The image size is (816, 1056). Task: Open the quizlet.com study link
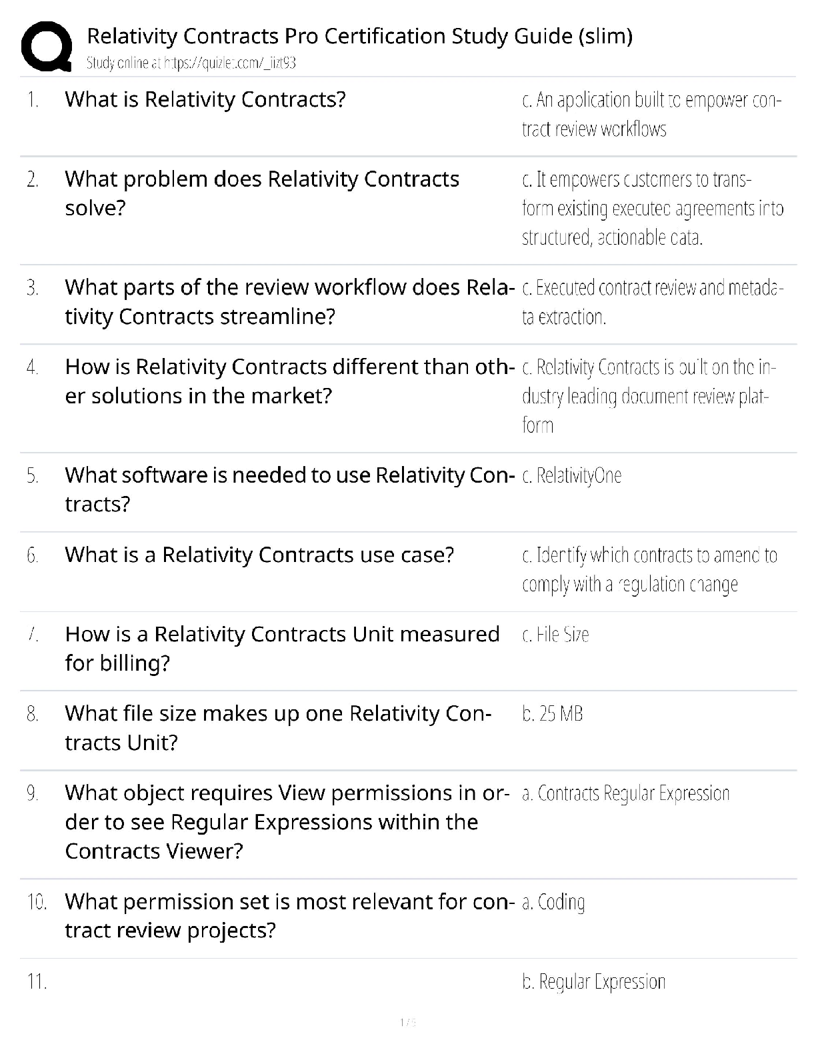pyautogui.click(x=191, y=63)
